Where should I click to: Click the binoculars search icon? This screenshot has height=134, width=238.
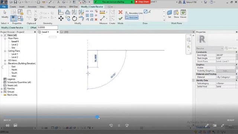(x=180, y=2)
